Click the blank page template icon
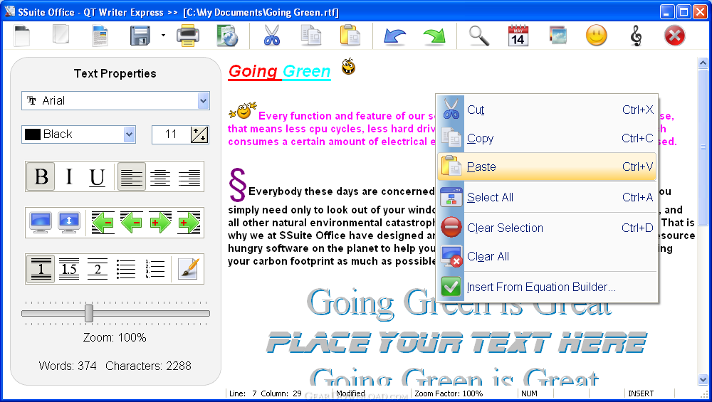This screenshot has height=402, width=712. (x=61, y=34)
